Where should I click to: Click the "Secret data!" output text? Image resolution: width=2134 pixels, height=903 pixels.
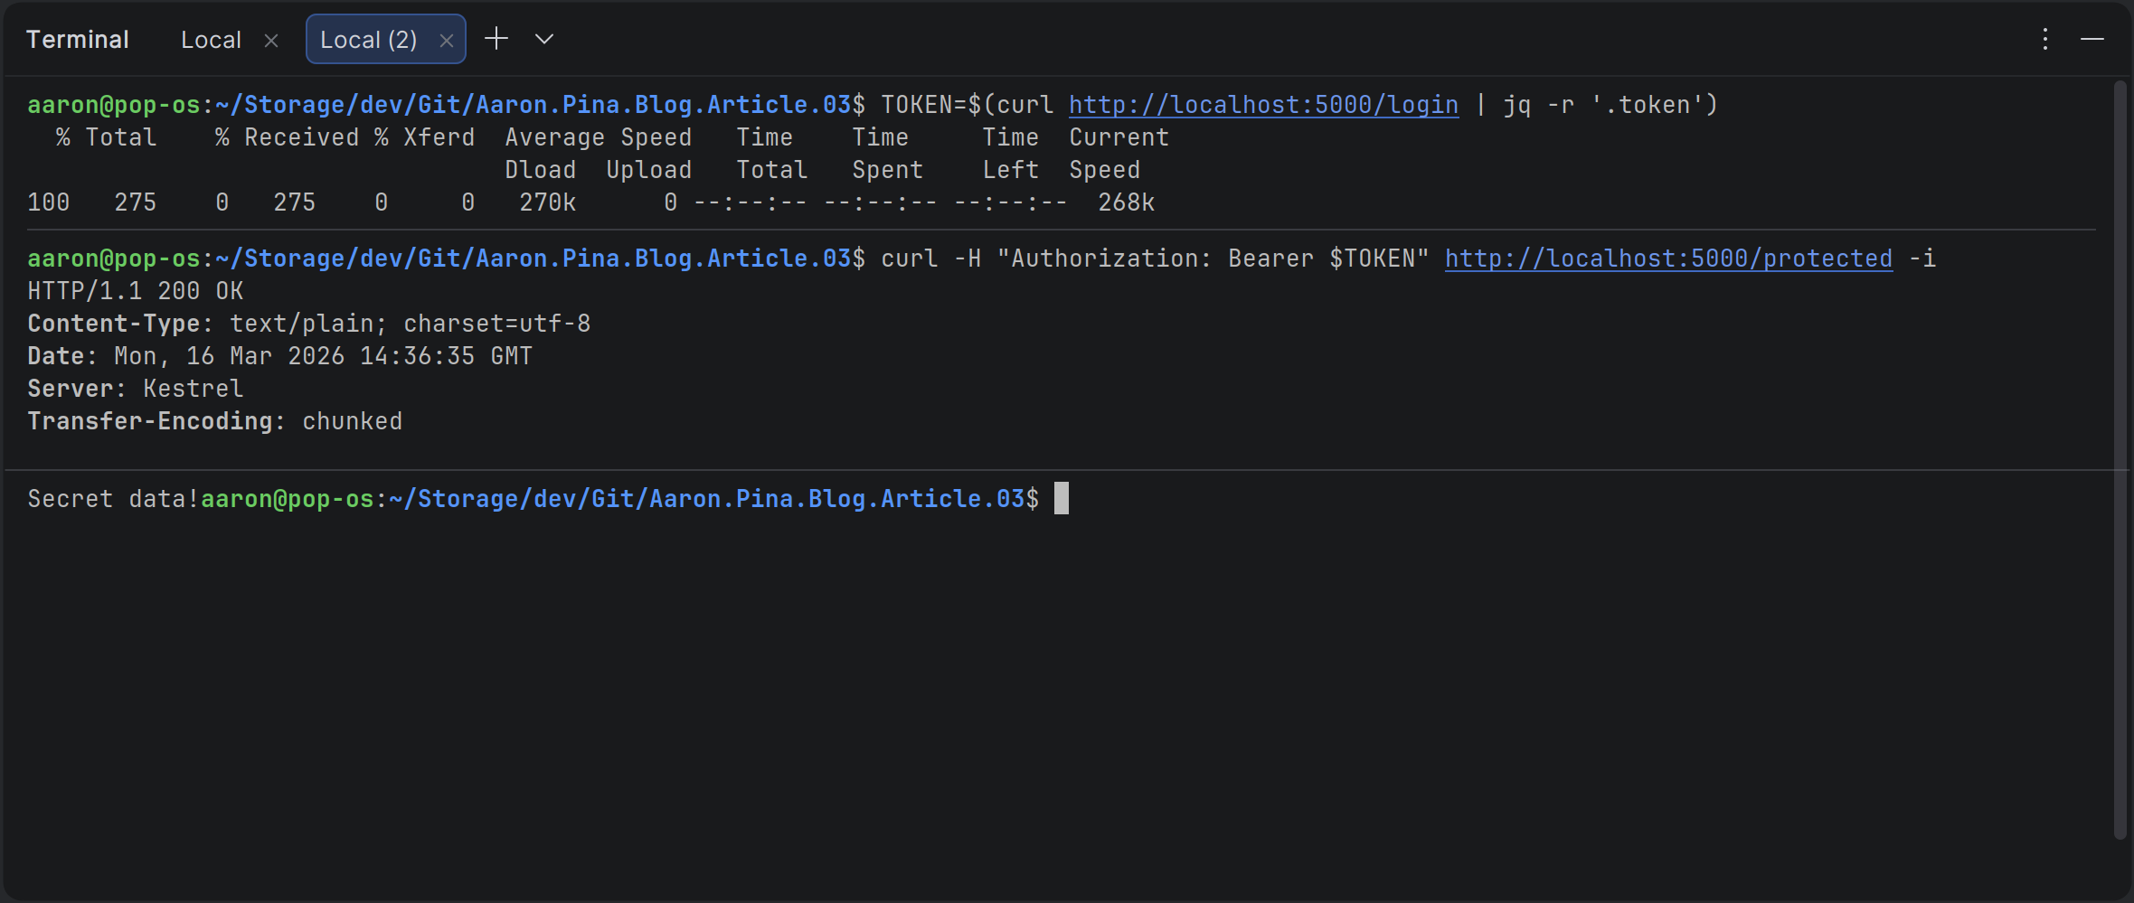(112, 499)
